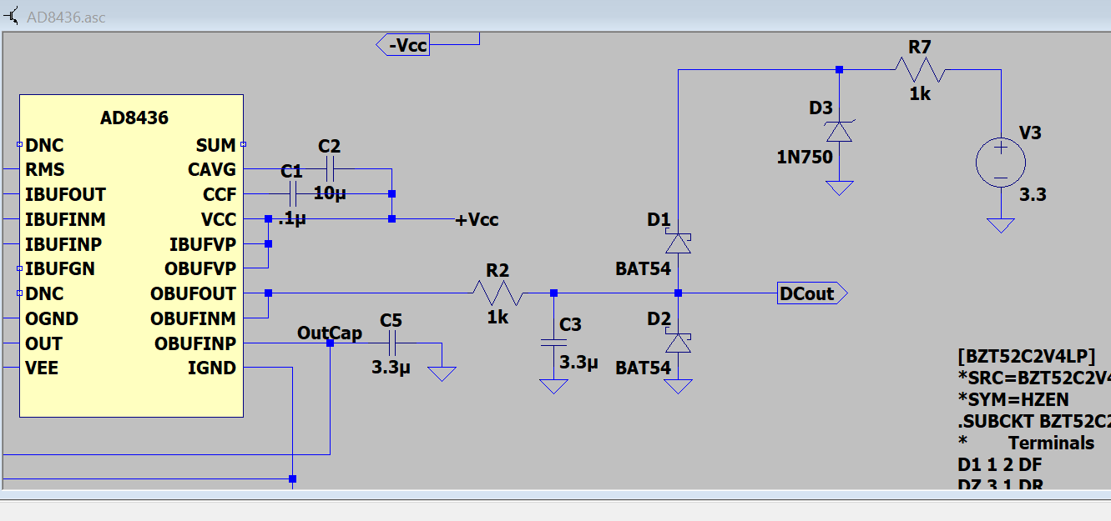Click the unconnected SUM pin square
The height and width of the screenshot is (521, 1111).
243,144
